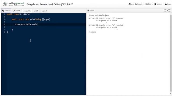
Task: Fork this project
Action: coord(131,4)
